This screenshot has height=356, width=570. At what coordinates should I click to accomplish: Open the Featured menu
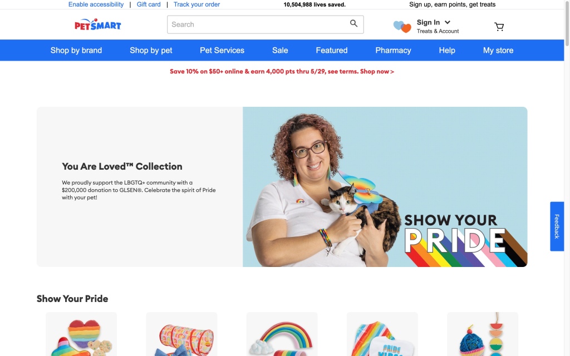(332, 50)
